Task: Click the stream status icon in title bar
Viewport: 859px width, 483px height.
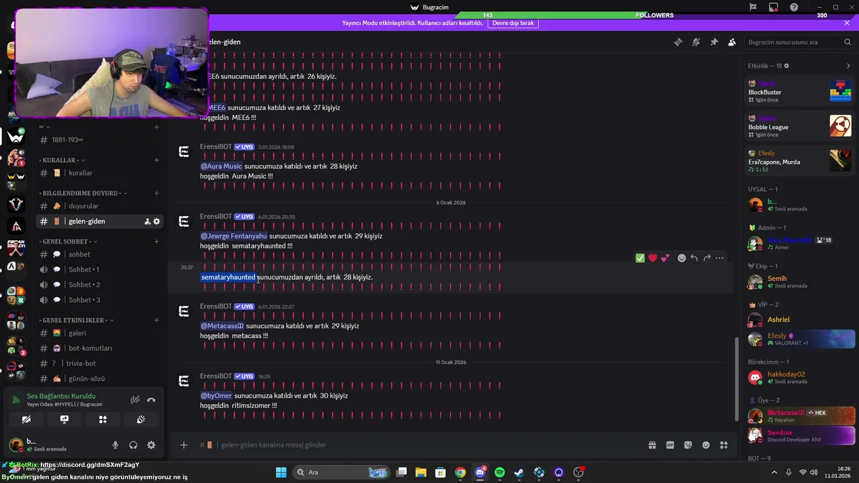Action: [774, 7]
